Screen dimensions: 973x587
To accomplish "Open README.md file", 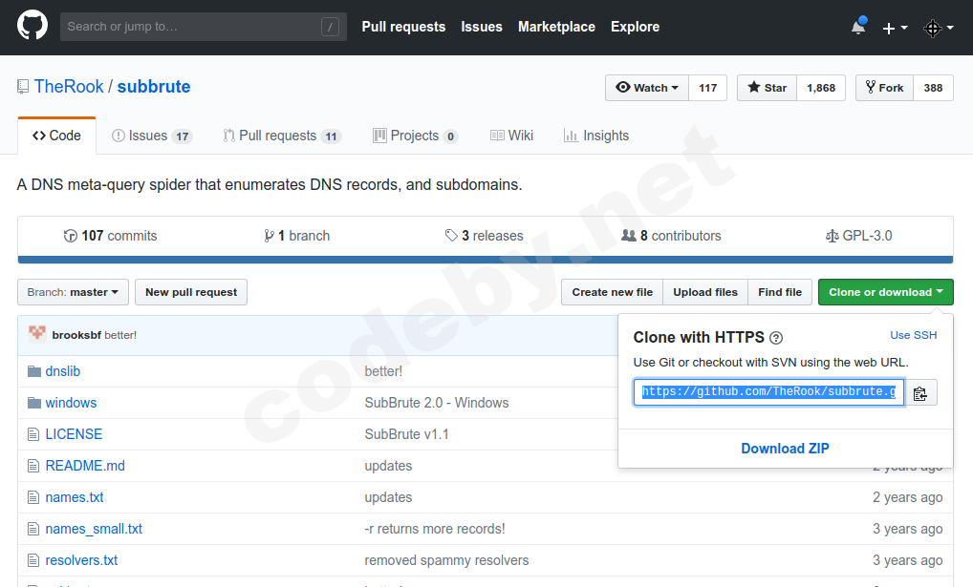I will coord(85,466).
